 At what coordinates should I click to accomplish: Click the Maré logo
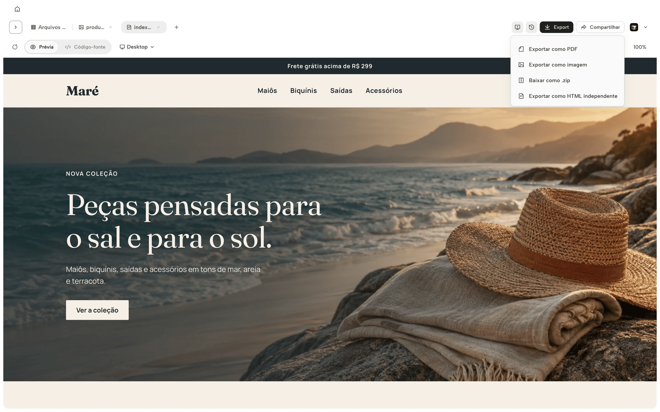click(x=82, y=91)
